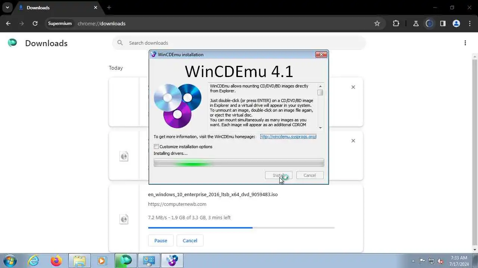The image size is (478, 268).
Task: Cancel the ISO download
Action: click(x=190, y=240)
